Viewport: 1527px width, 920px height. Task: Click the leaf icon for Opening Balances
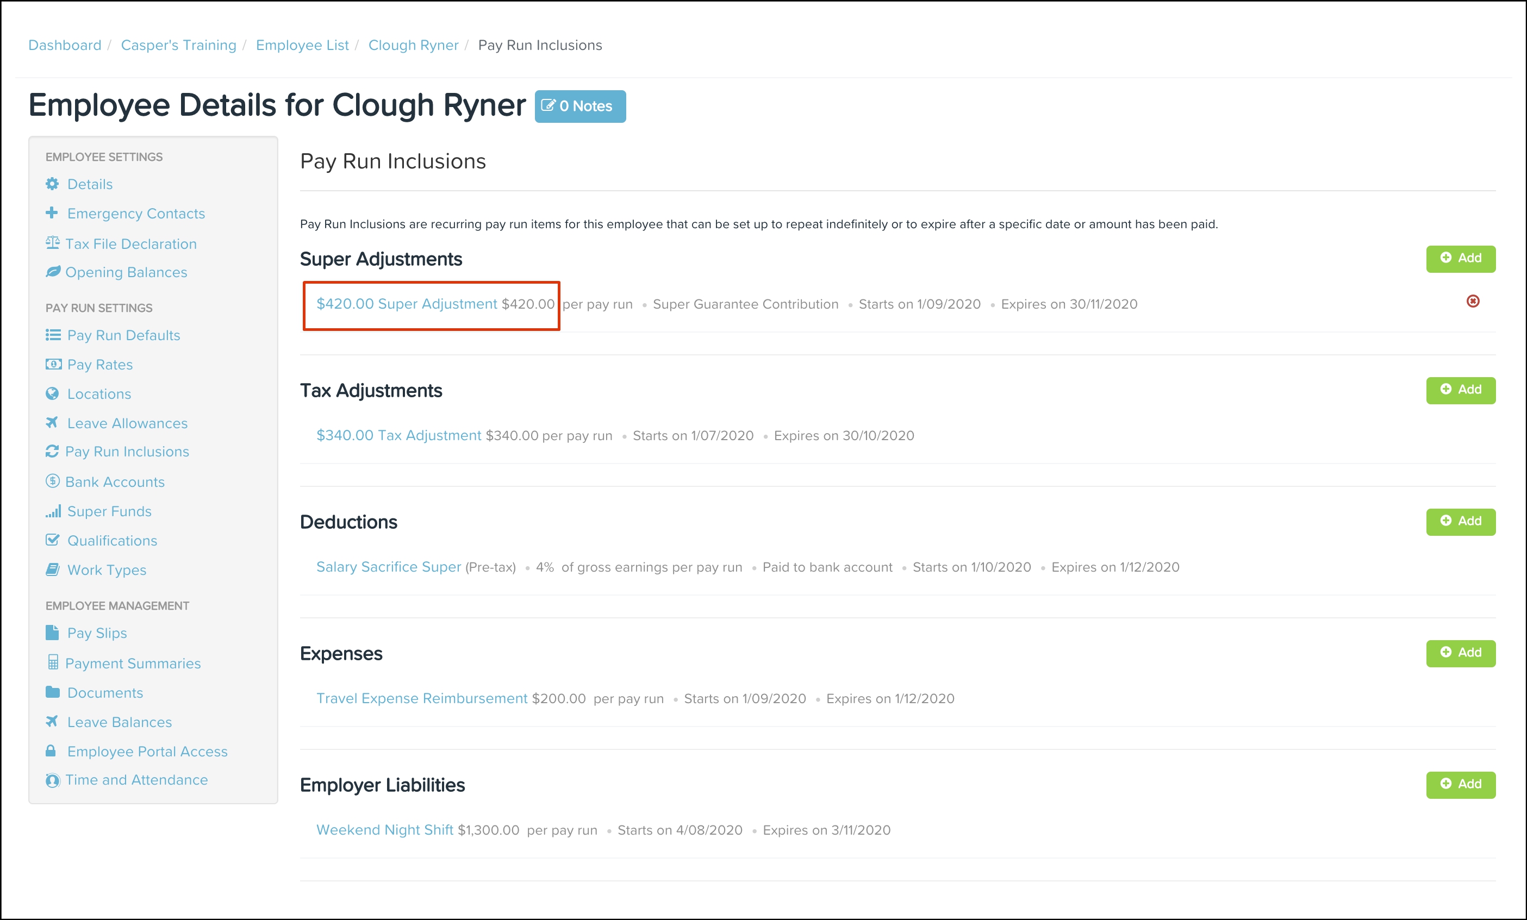coord(53,272)
